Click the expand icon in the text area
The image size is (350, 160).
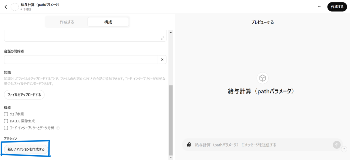pos(163,38)
